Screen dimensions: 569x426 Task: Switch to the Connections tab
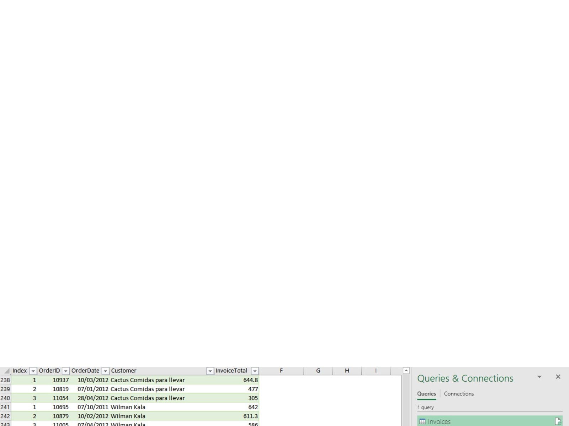pos(458,394)
